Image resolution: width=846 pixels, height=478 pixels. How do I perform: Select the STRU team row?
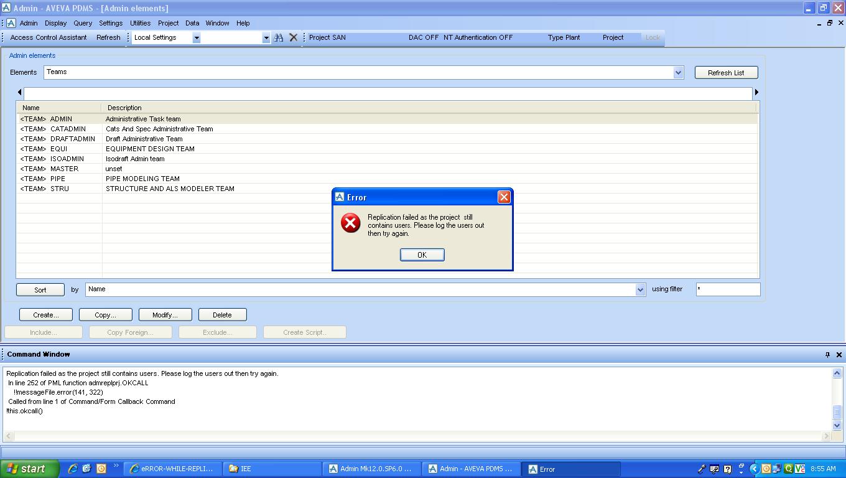pyautogui.click(x=387, y=189)
